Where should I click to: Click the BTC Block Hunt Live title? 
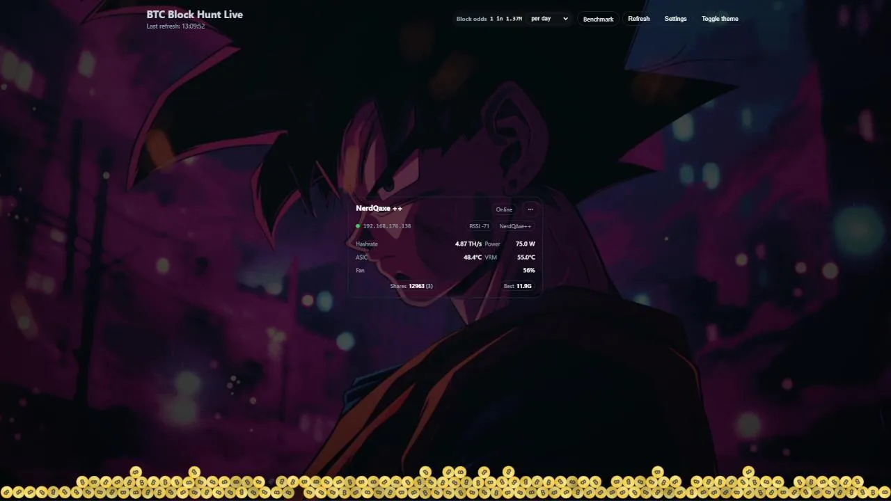pyautogui.click(x=195, y=14)
